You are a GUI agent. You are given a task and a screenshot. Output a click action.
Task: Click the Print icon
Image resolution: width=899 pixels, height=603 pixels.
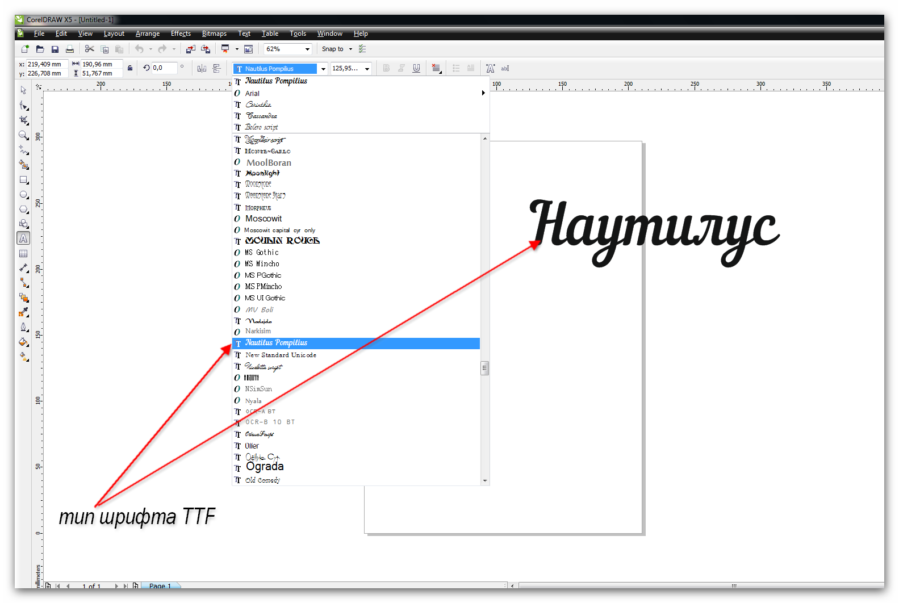pos(70,49)
